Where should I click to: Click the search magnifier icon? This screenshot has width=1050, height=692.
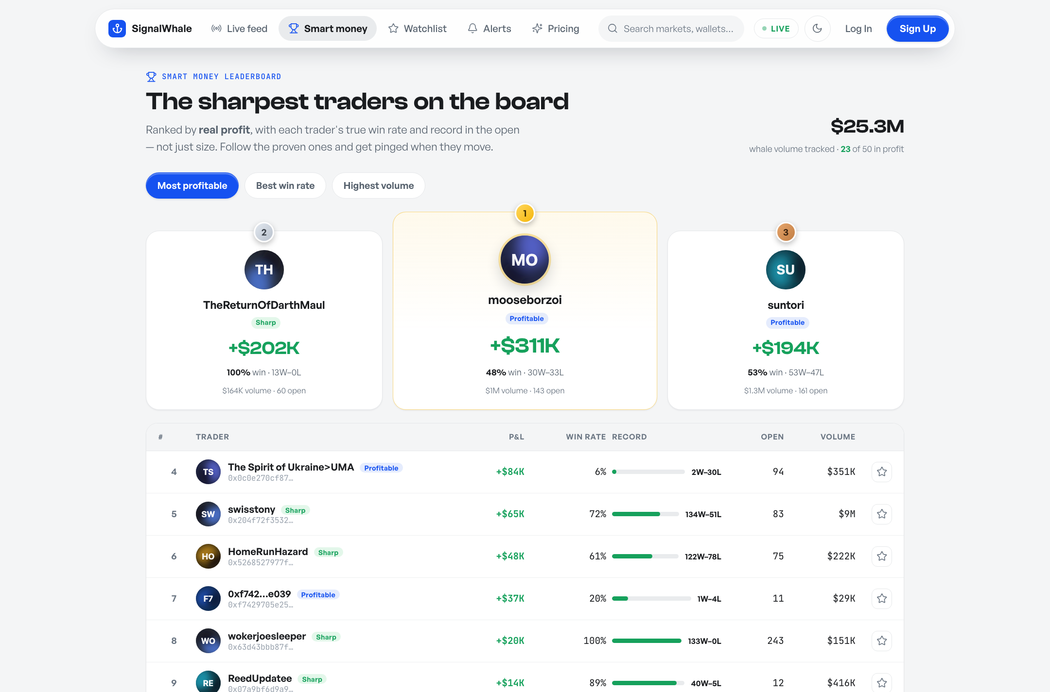(x=612, y=29)
